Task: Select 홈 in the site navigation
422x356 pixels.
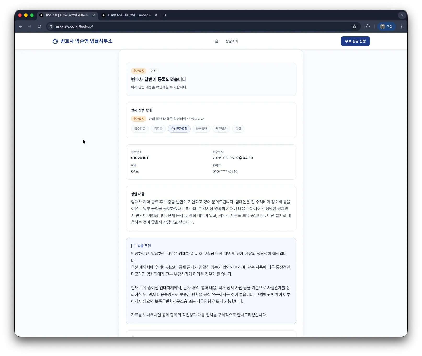Action: click(x=216, y=41)
